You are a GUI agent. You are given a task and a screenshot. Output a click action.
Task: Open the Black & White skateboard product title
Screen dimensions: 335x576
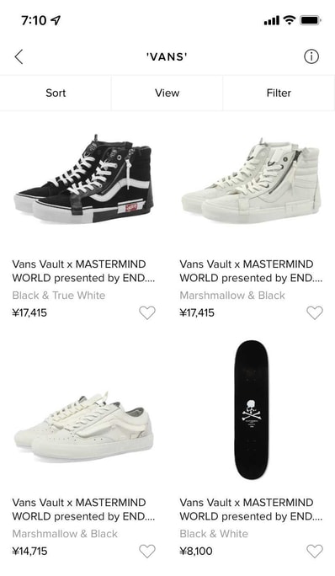point(251,509)
